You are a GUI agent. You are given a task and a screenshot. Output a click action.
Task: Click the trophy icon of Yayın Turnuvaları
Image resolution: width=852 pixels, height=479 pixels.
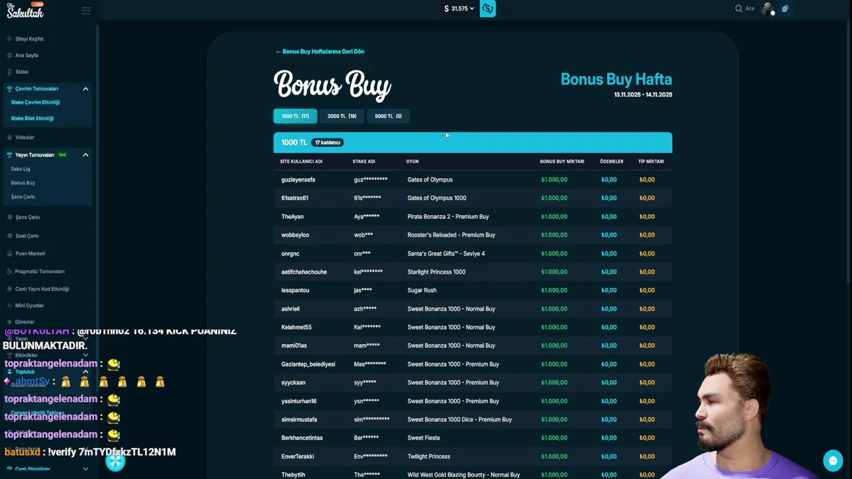10,155
